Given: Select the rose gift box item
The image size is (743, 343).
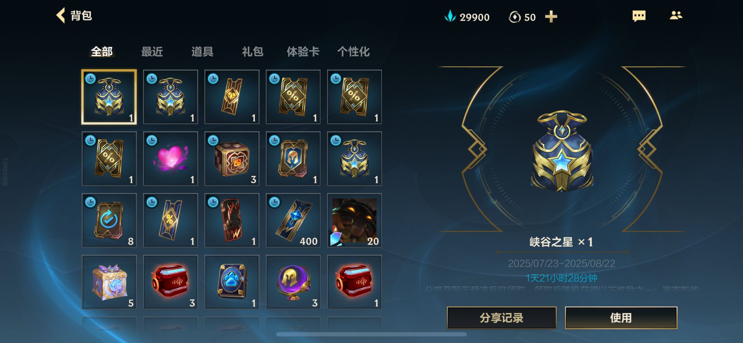Looking at the screenshot, I should [109, 282].
